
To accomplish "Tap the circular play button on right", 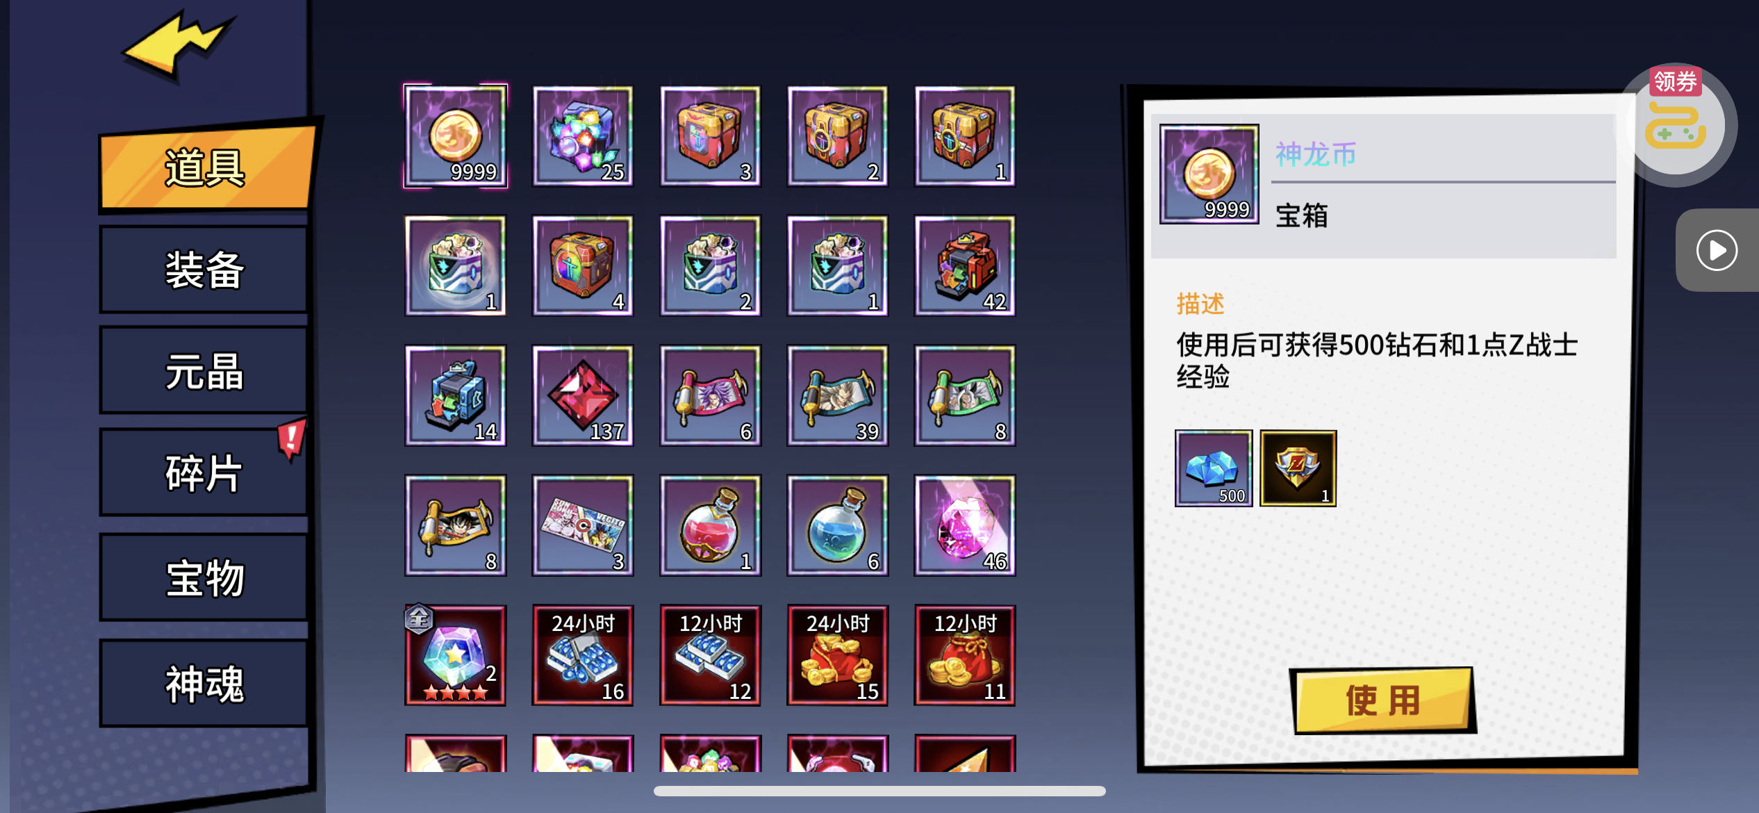I will point(1717,250).
